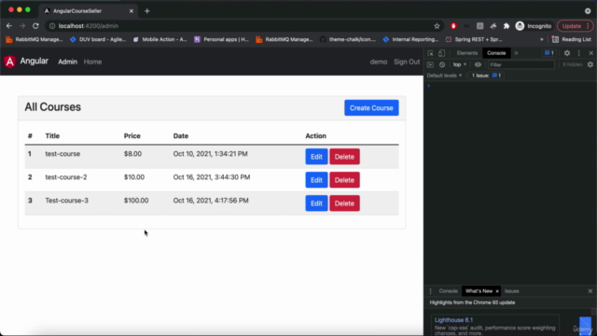
Task: Open the Extensions puzzle piece icon
Action: (507, 26)
